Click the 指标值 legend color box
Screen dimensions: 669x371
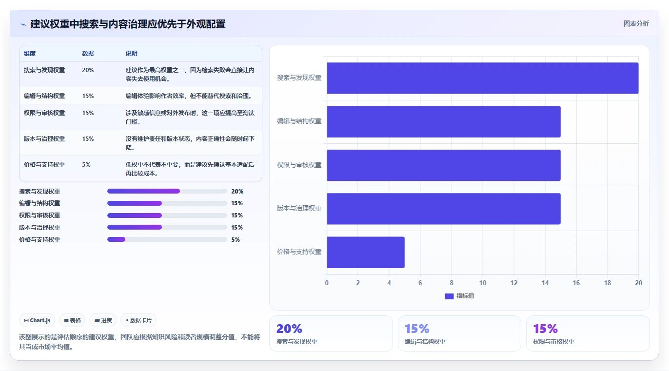point(449,296)
